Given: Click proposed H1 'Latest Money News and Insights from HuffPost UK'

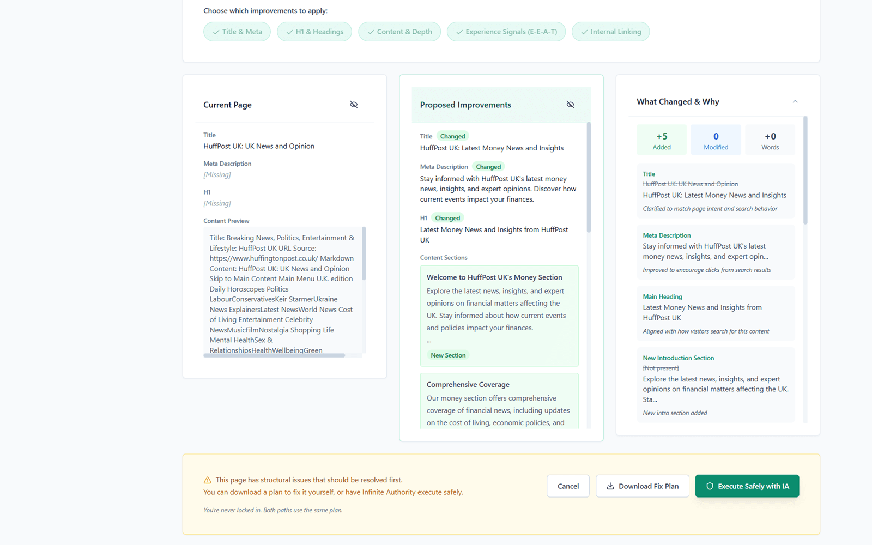Looking at the screenshot, I should coord(494,235).
